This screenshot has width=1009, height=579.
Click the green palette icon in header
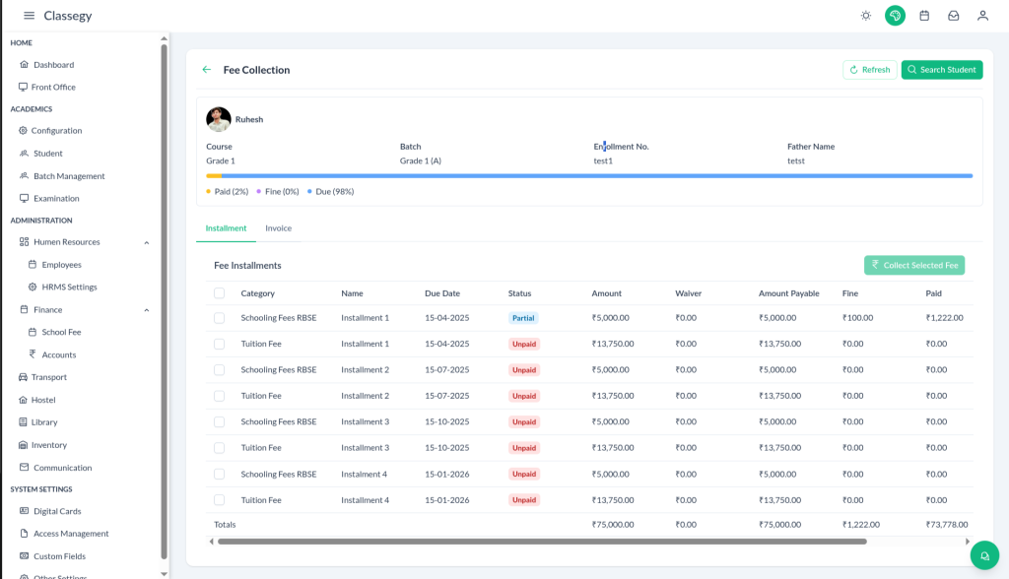click(895, 16)
